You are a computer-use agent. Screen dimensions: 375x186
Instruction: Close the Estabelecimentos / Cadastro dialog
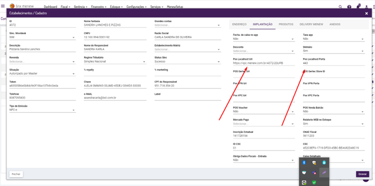coord(366,13)
